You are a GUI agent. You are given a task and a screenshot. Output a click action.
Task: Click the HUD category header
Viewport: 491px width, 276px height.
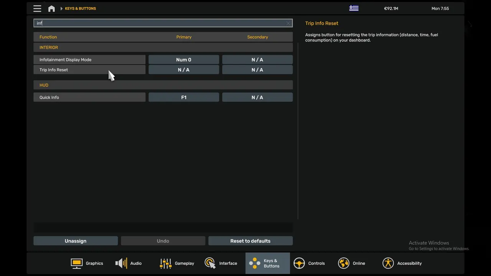pos(163,85)
